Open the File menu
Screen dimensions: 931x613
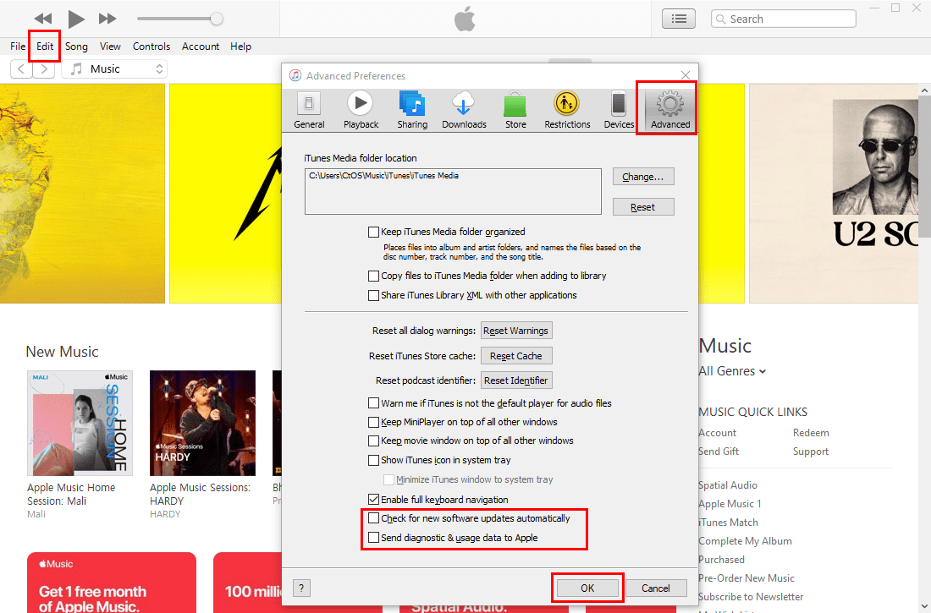[x=18, y=47]
